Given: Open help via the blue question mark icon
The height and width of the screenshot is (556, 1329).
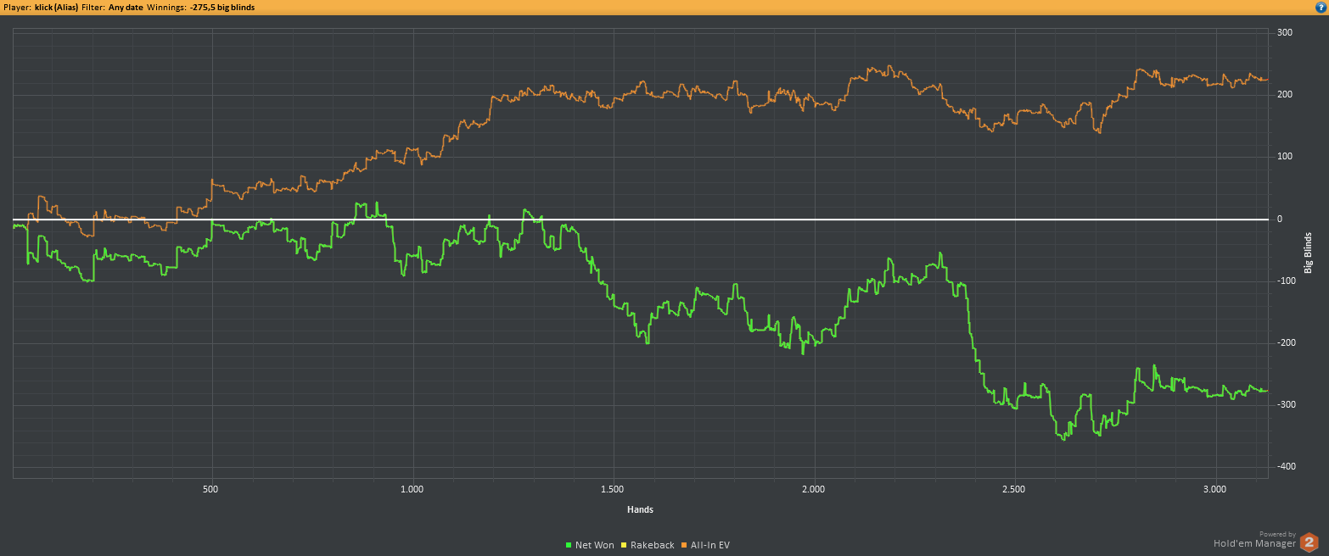Looking at the screenshot, I should (1320, 7).
